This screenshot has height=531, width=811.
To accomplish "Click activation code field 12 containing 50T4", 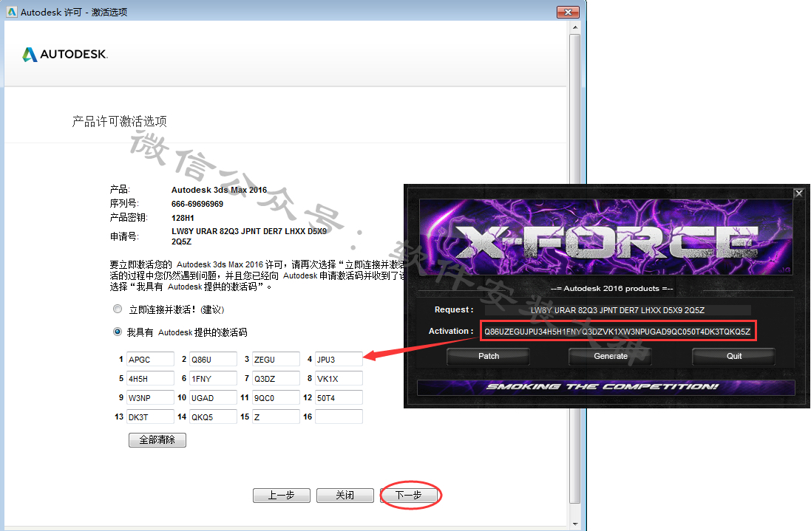I will coord(339,397).
